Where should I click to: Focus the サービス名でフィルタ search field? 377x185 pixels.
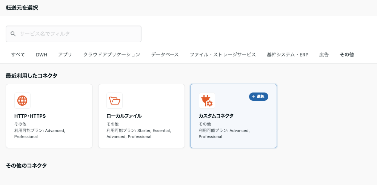point(77,34)
